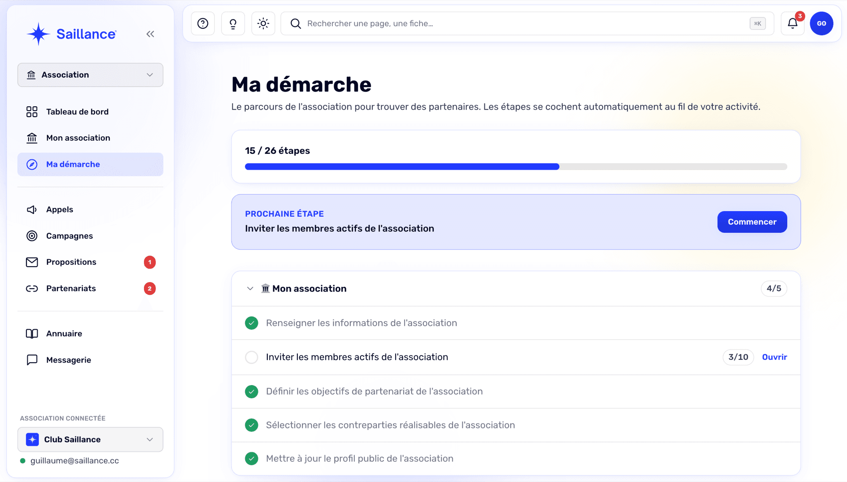This screenshot has width=847, height=482.
Task: Click 'Définir les objectifs de partenariat' row text
Action: point(374,391)
